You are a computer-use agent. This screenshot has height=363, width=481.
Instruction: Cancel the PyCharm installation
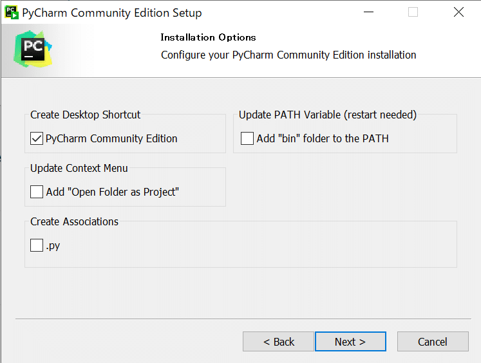tap(433, 342)
